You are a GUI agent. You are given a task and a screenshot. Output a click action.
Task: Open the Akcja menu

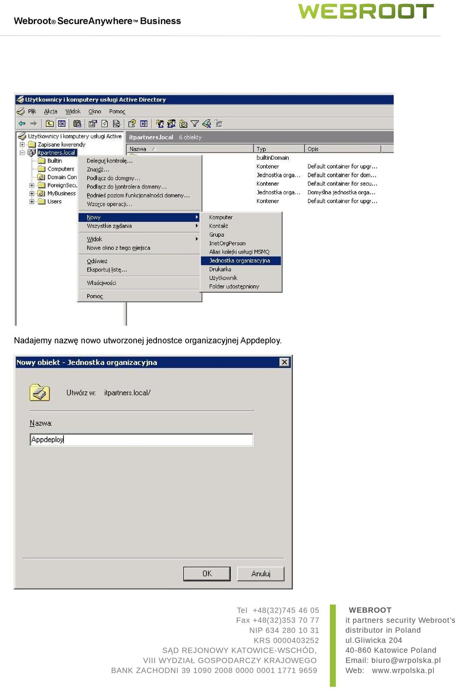[x=51, y=111]
